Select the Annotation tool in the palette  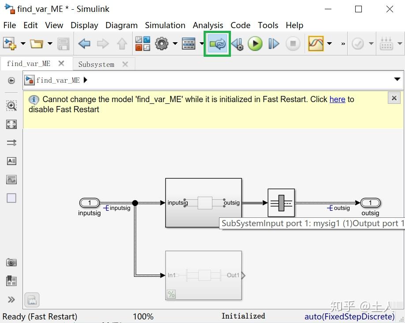[x=11, y=161]
